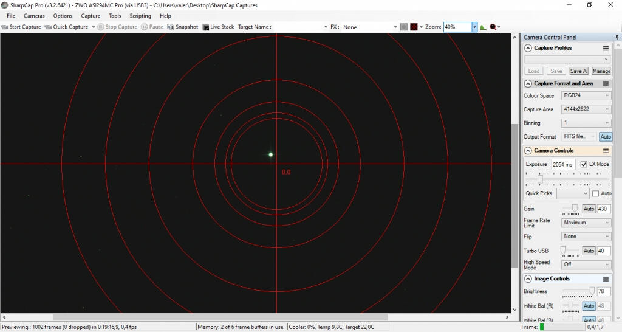The height and width of the screenshot is (332, 622).
Task: Show the image histogram icon
Action: (x=483, y=27)
